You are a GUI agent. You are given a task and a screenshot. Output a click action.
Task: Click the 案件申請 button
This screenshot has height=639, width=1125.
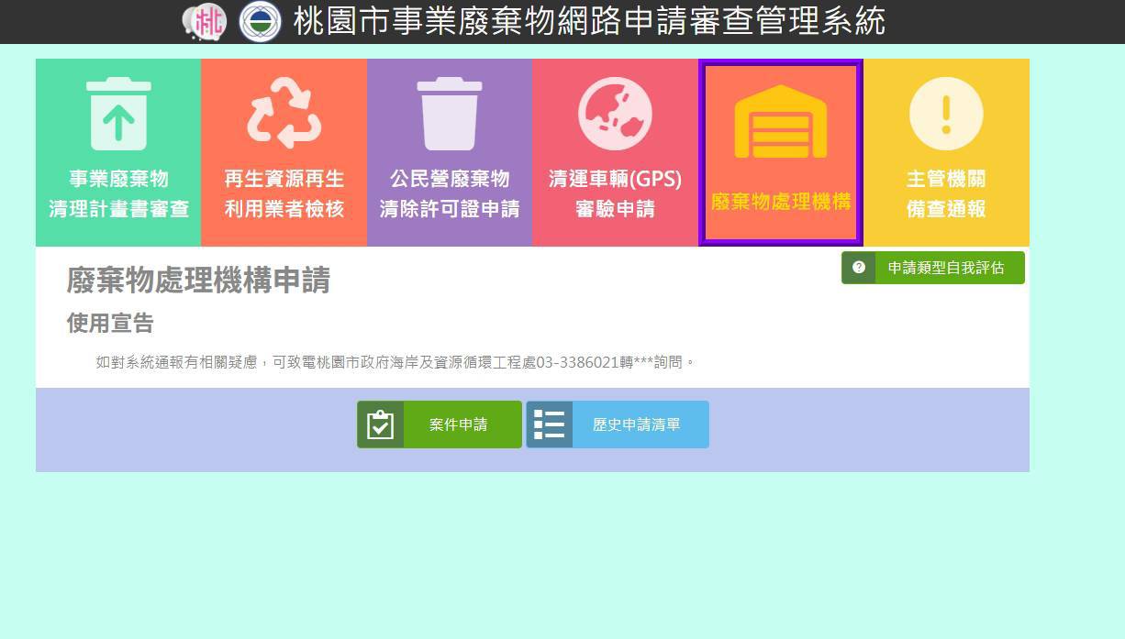click(458, 424)
